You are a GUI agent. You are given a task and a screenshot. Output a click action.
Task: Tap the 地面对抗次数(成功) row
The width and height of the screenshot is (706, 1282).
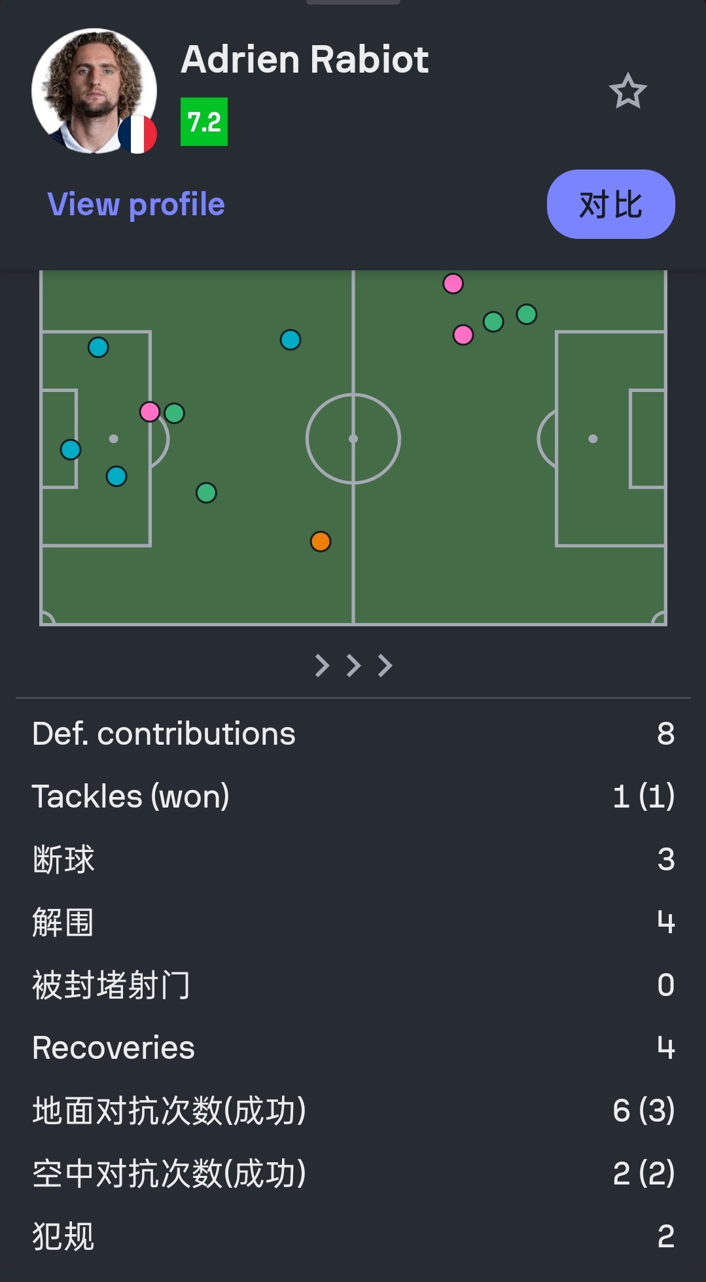coord(353,1111)
